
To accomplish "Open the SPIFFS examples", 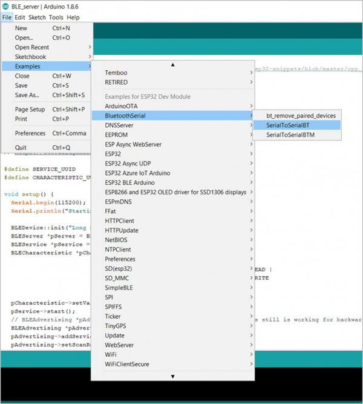I will (173, 306).
